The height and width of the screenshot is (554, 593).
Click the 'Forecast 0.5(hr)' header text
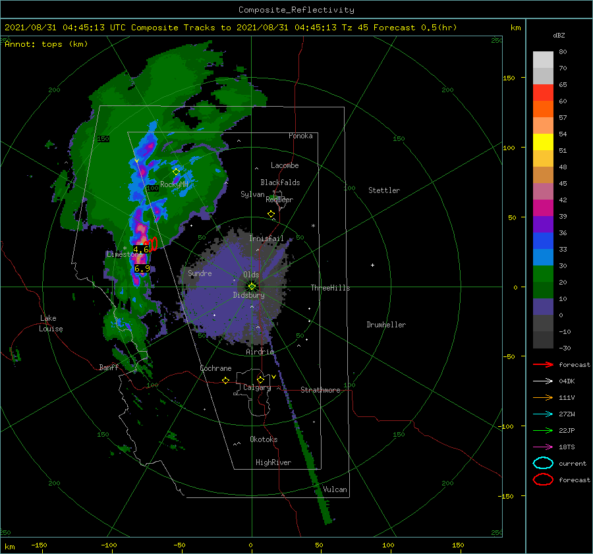click(x=415, y=28)
